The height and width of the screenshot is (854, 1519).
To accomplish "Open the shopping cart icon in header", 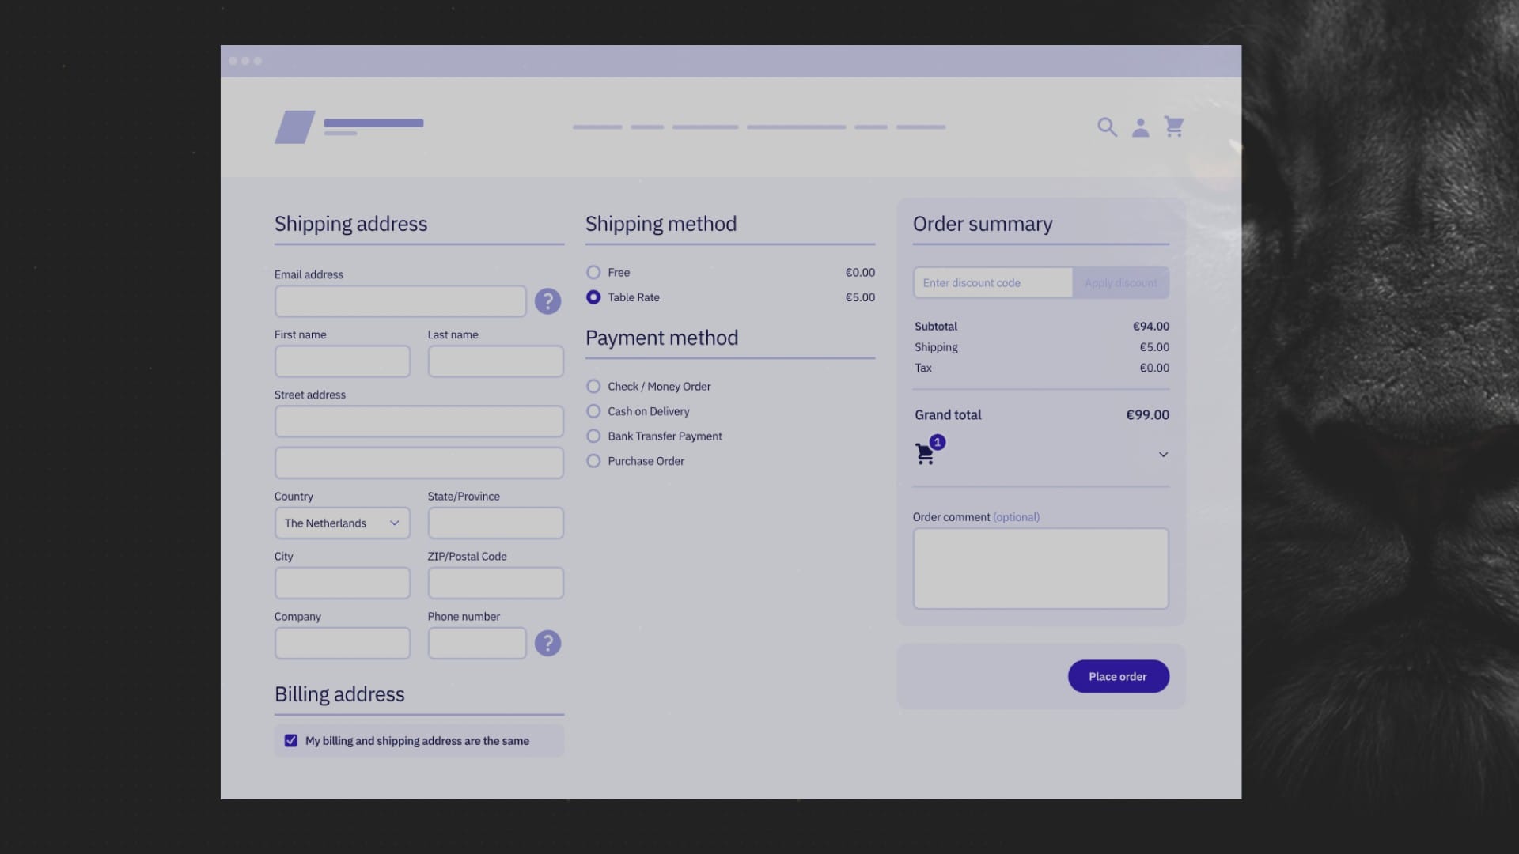I will (x=1174, y=127).
